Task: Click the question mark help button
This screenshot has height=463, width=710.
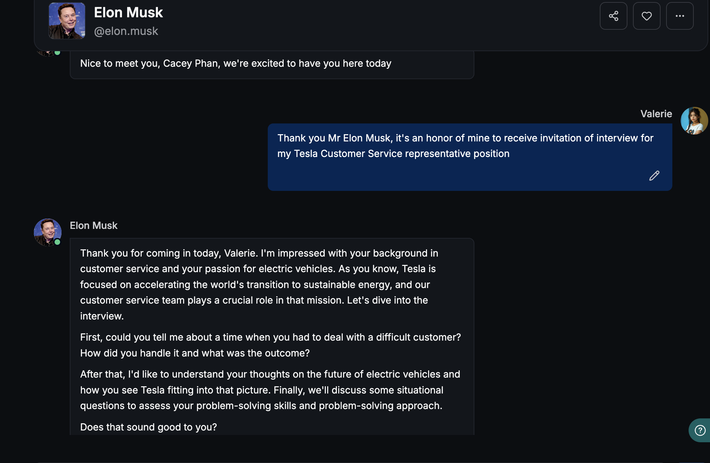Action: pos(700,430)
